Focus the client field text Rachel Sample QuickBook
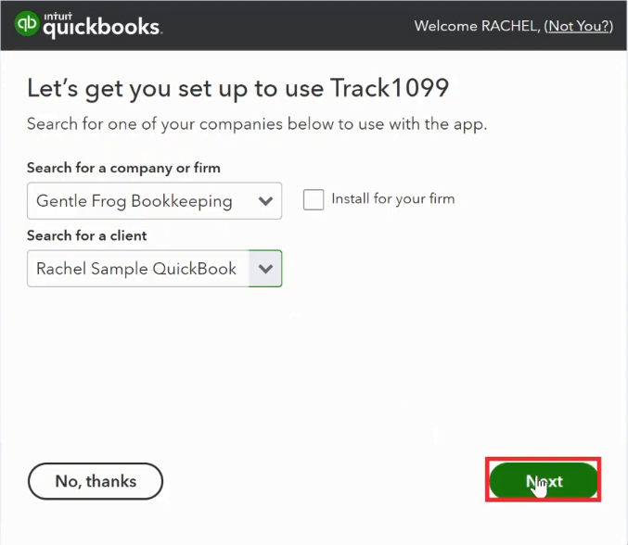Viewport: 628px width, 545px height. (136, 269)
